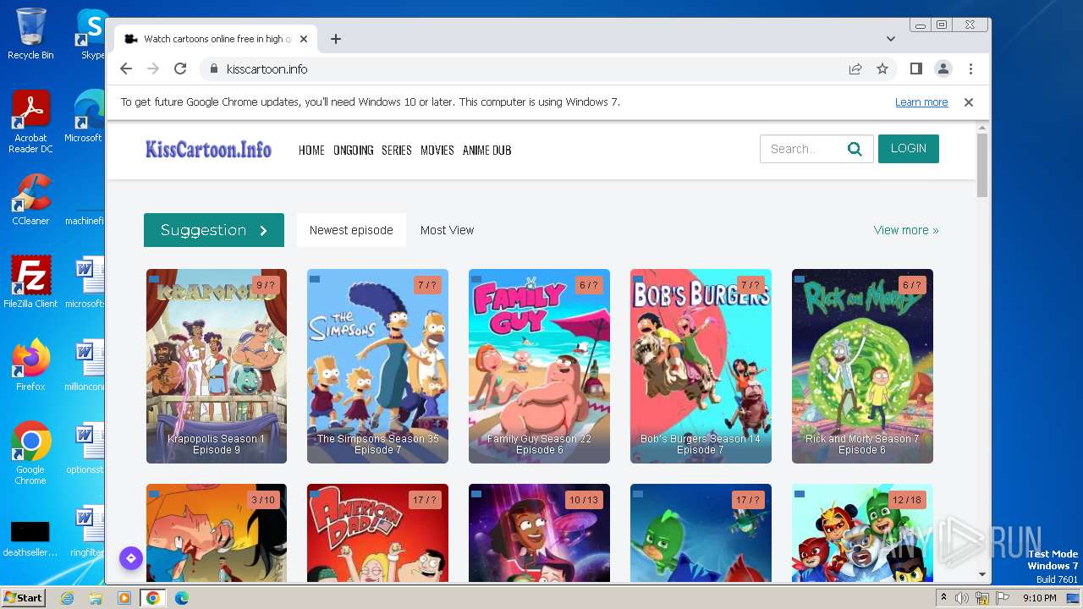Reload the kisscartoon.info page
1083x609 pixels.
pyautogui.click(x=180, y=69)
